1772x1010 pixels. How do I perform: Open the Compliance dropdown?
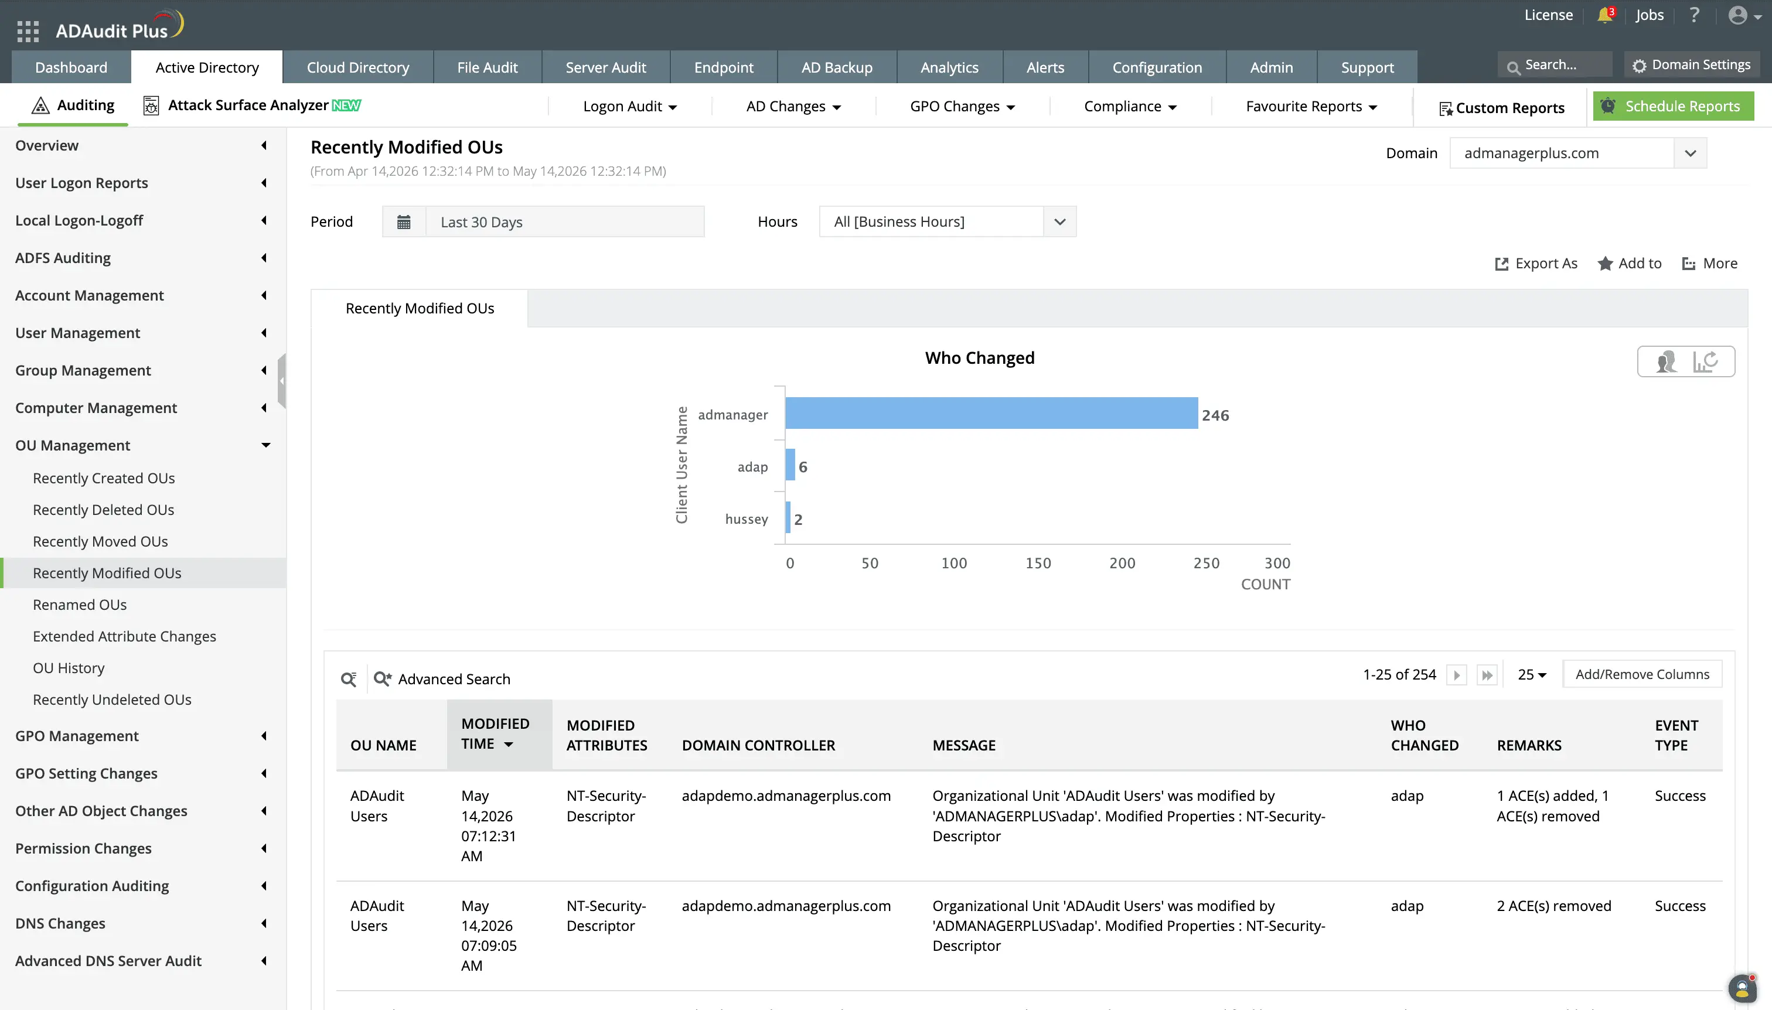1130,106
